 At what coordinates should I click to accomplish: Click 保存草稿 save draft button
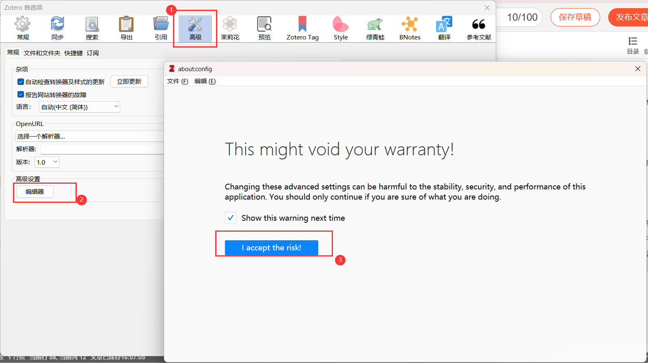[575, 17]
